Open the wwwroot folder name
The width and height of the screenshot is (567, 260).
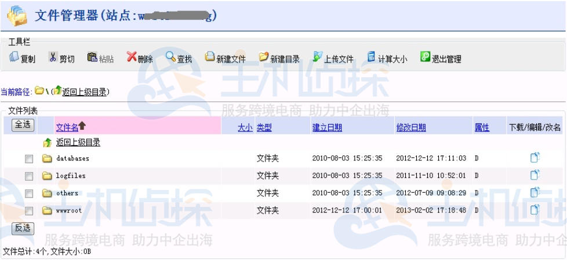[69, 211]
